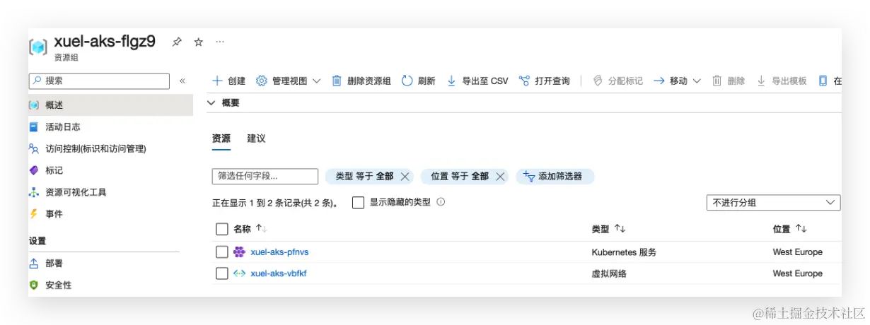Image resolution: width=870 pixels, height=325 pixels.
Task: Open the more options ellipsis beside the title
Action: 220,42
